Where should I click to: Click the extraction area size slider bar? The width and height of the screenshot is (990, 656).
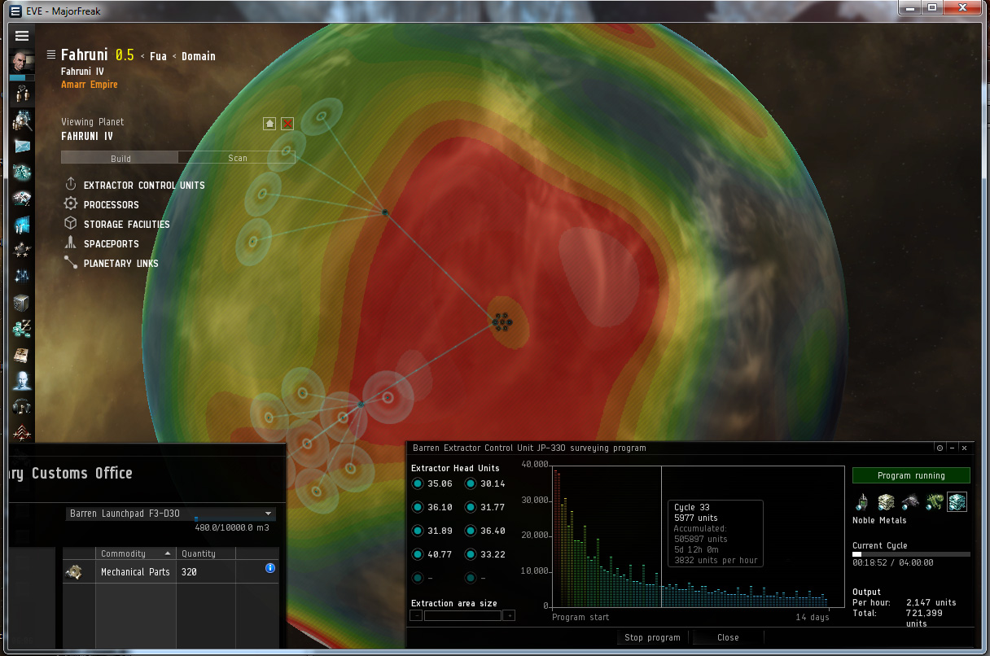pos(462,615)
